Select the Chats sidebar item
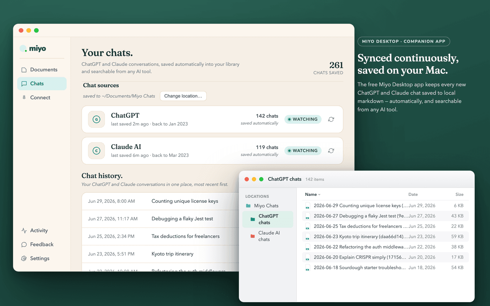Screen dimensions: 490x306 tap(42, 83)
